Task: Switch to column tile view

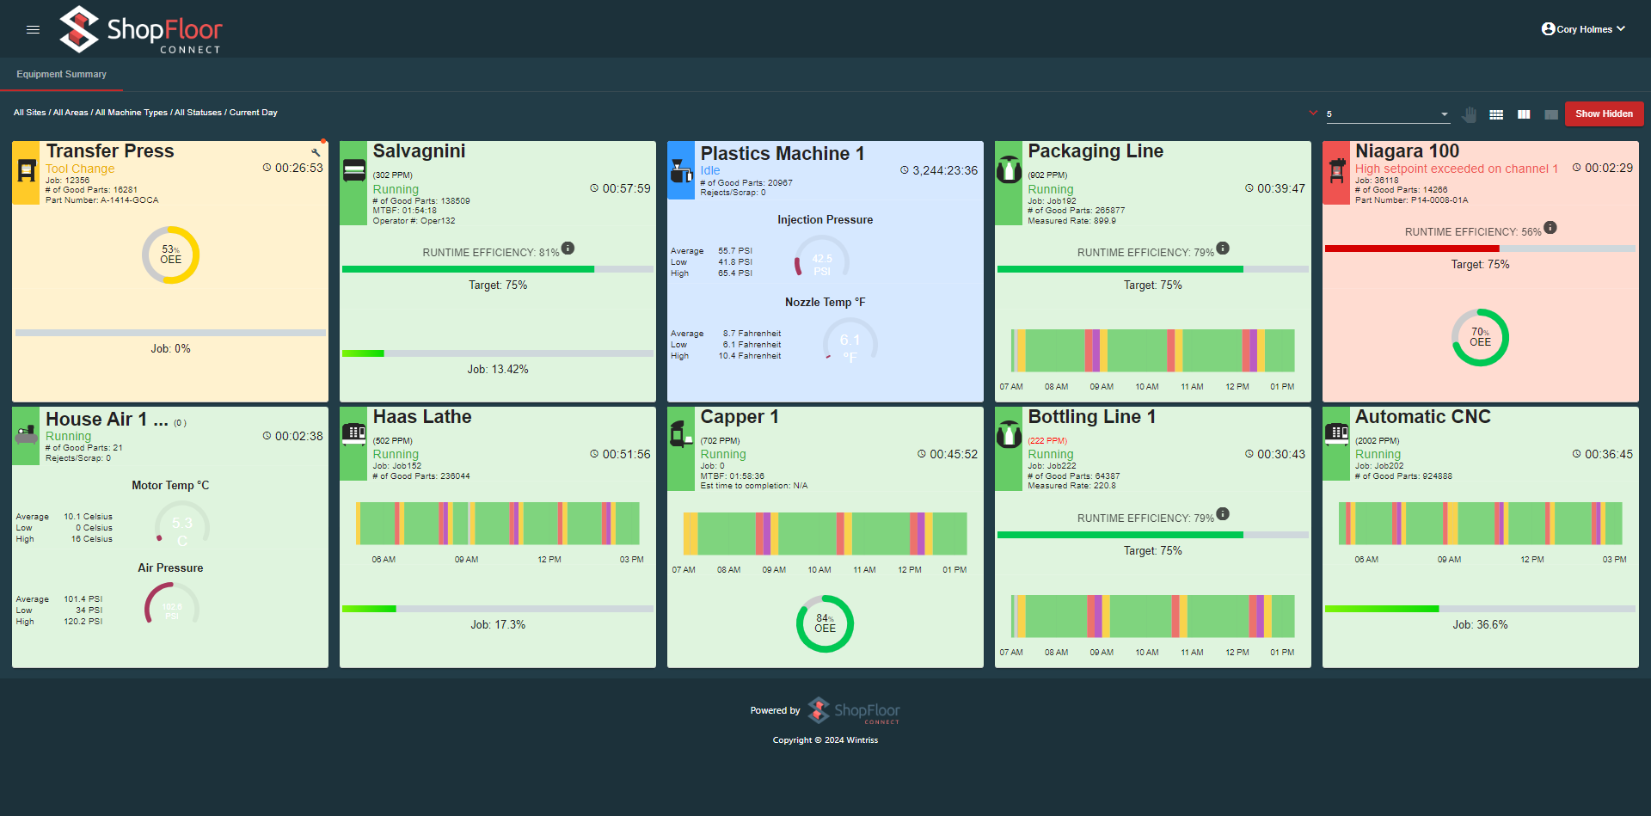Action: pyautogui.click(x=1524, y=114)
